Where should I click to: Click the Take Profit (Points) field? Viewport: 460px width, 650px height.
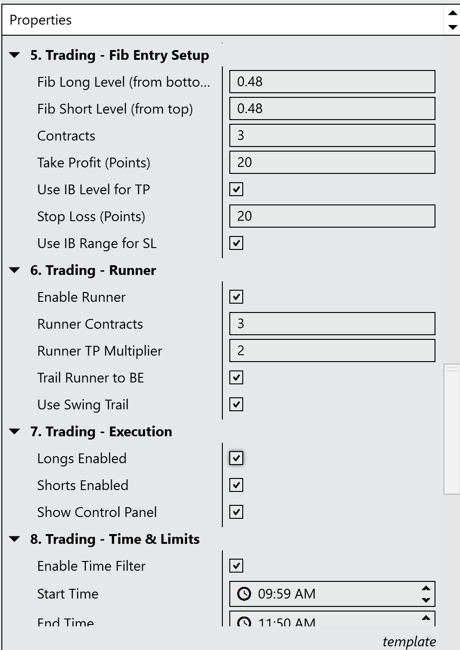(x=332, y=162)
